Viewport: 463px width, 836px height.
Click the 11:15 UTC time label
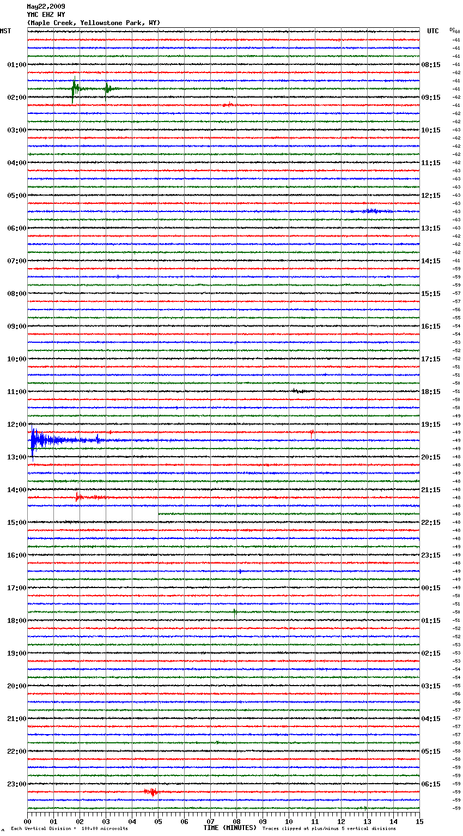pos(431,163)
